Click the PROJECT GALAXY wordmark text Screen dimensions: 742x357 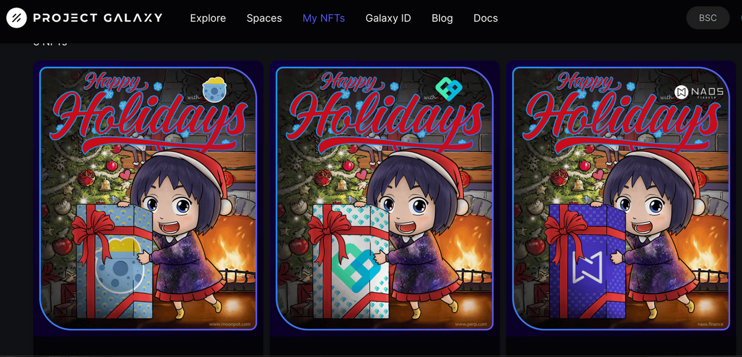tap(98, 18)
